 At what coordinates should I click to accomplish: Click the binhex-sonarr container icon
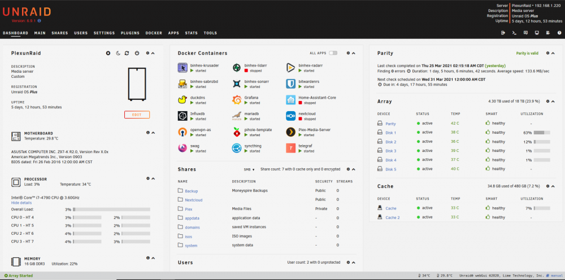click(236, 84)
